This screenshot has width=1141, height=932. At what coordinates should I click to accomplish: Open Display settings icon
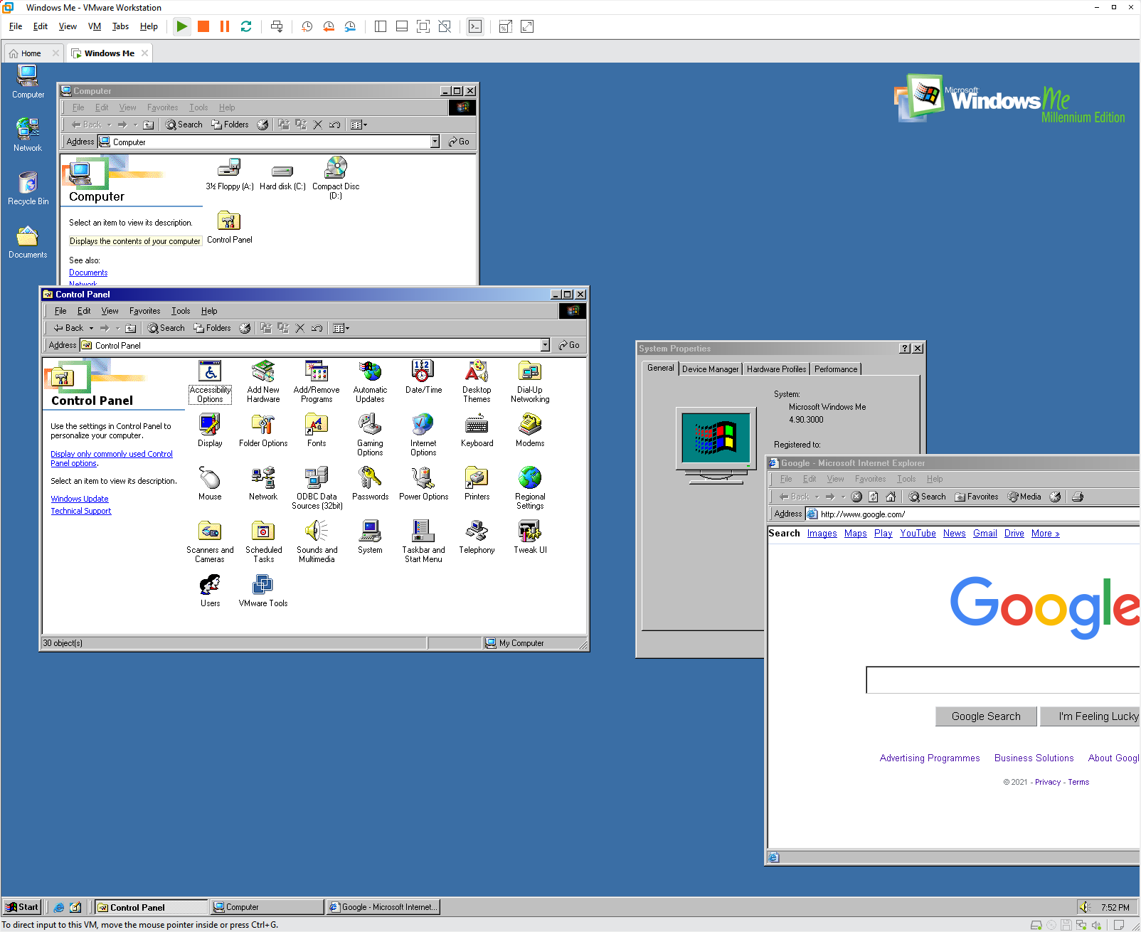coord(210,430)
